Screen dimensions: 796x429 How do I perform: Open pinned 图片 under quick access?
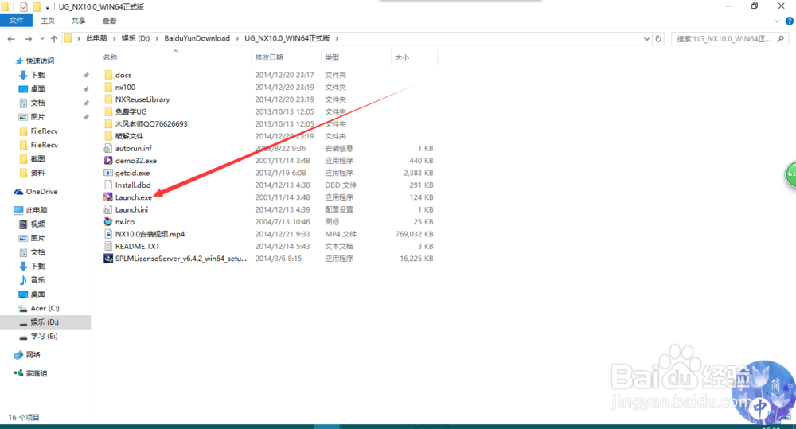pos(37,117)
